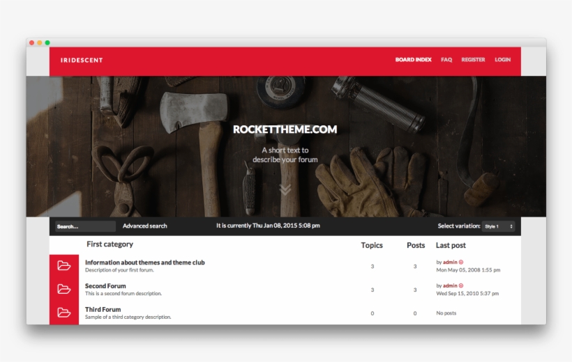The width and height of the screenshot is (572, 362).
Task: Open the Board Index menu item
Action: click(413, 60)
